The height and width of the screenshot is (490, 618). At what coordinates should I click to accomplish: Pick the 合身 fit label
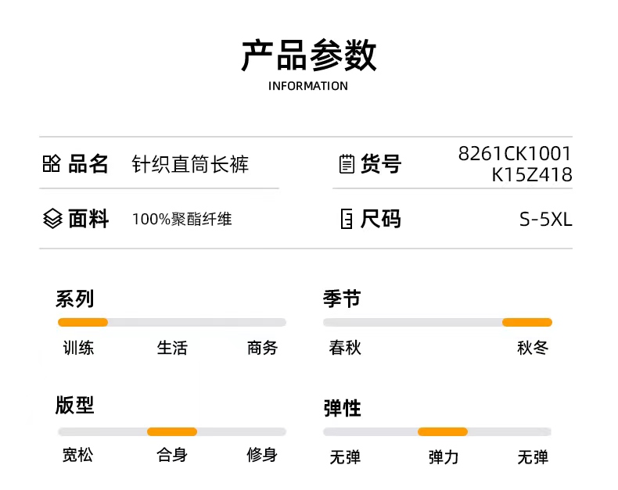tap(172, 455)
